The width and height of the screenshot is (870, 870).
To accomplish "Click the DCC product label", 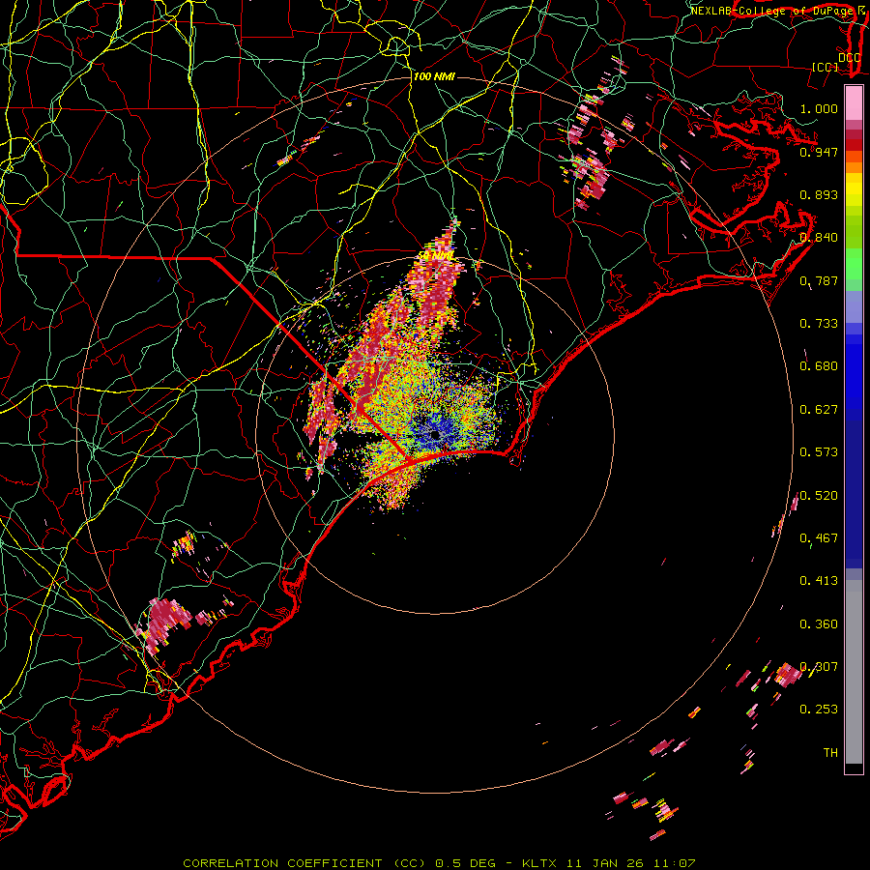I will 849,57.
